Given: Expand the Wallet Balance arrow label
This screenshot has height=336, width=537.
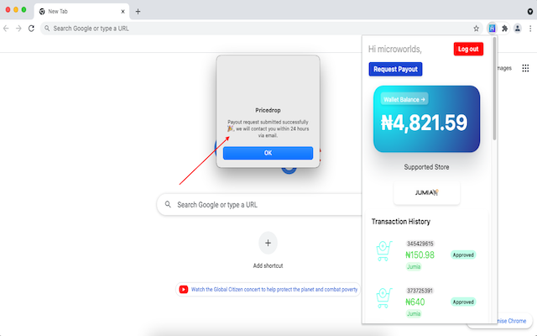Looking at the screenshot, I should (404, 99).
